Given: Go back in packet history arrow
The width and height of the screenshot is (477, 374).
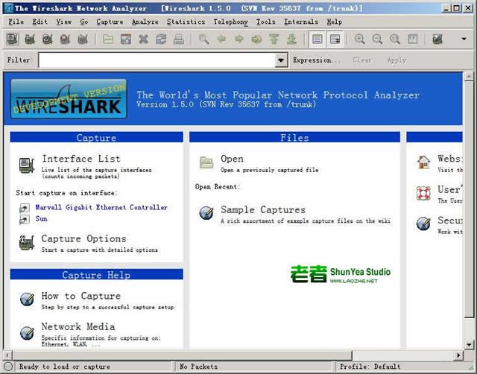Looking at the screenshot, I should point(221,39).
